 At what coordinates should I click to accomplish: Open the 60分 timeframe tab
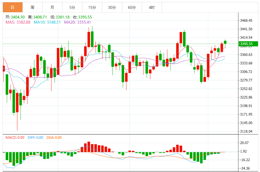click(x=132, y=7)
